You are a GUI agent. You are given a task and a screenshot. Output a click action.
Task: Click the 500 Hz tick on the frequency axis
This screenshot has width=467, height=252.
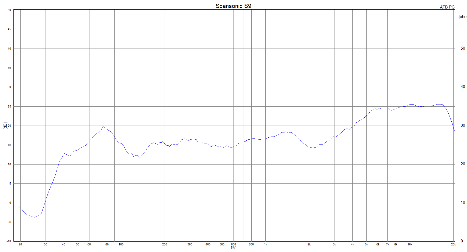point(222,244)
